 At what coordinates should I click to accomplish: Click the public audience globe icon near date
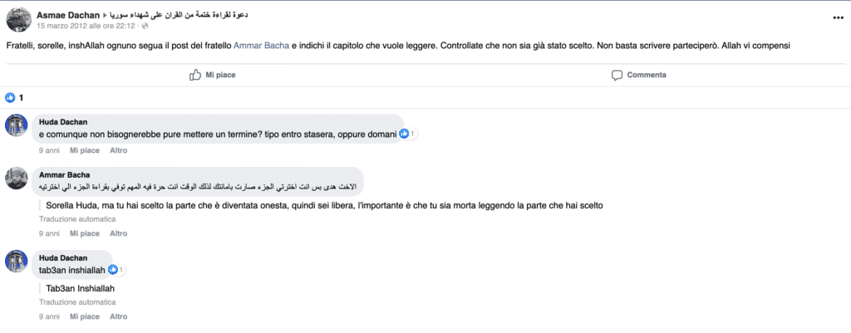point(145,26)
